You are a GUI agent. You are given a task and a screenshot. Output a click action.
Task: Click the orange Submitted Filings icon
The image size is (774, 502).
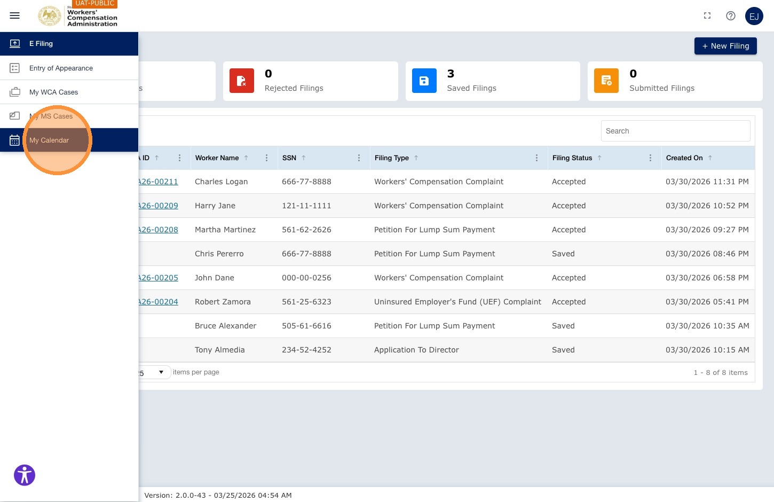tap(606, 81)
